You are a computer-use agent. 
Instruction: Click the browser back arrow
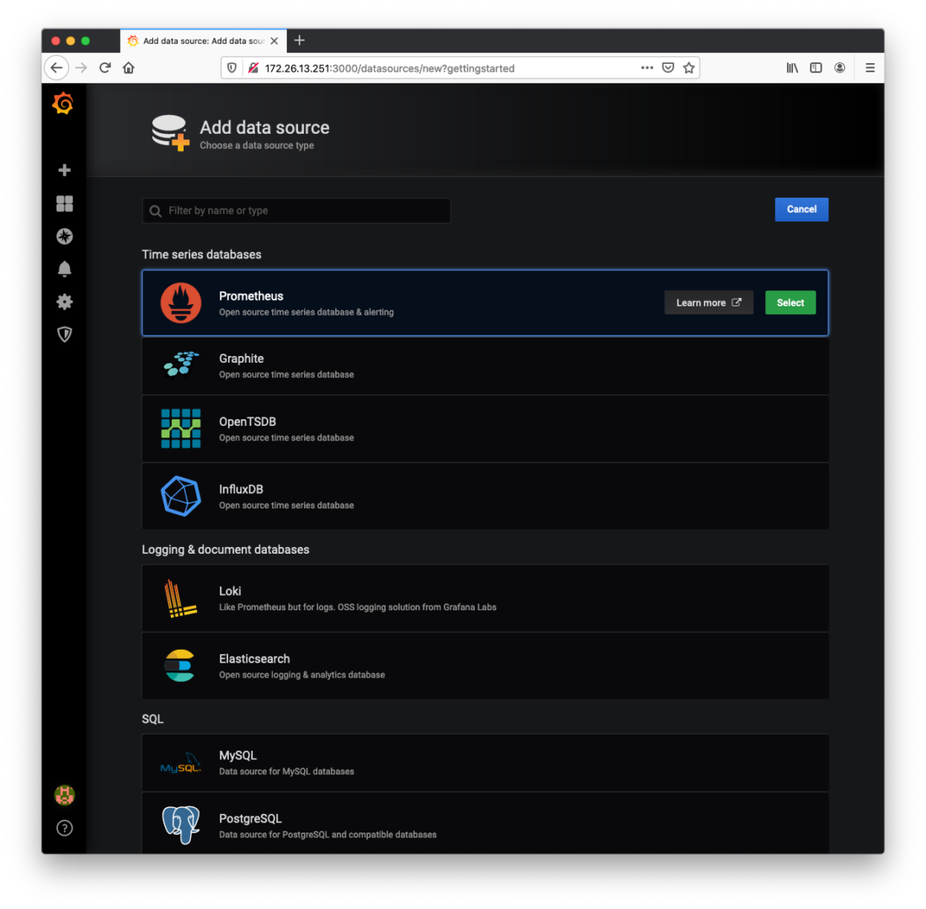pos(56,67)
